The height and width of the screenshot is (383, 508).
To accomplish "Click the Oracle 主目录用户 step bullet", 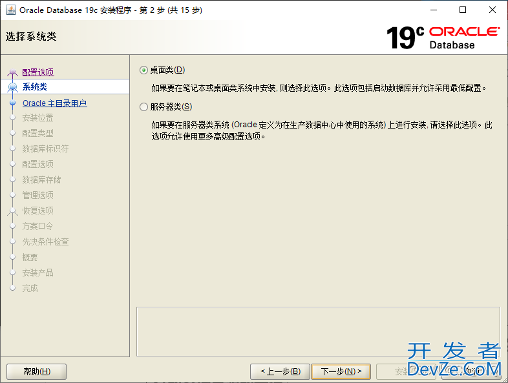I will 13,103.
